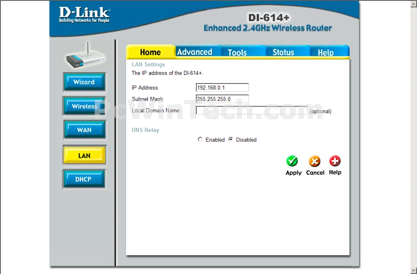Select the LAN sidebar button

(x=84, y=155)
